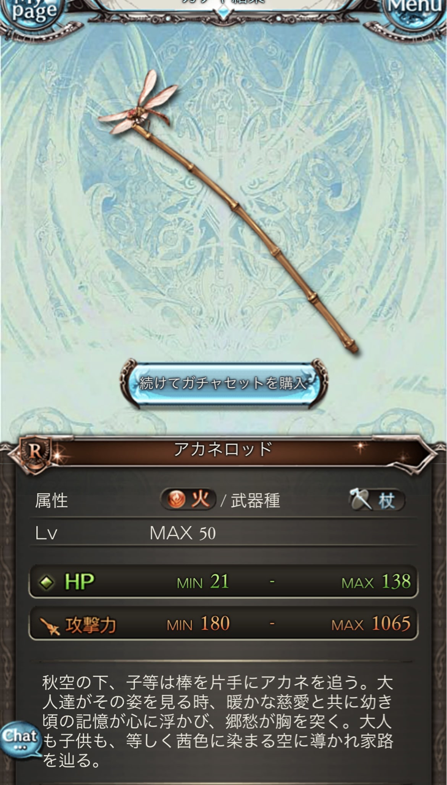Select the 杖 weapon type badge

[377, 500]
